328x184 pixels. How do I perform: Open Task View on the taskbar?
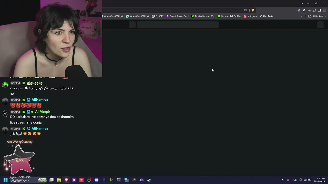52,180
